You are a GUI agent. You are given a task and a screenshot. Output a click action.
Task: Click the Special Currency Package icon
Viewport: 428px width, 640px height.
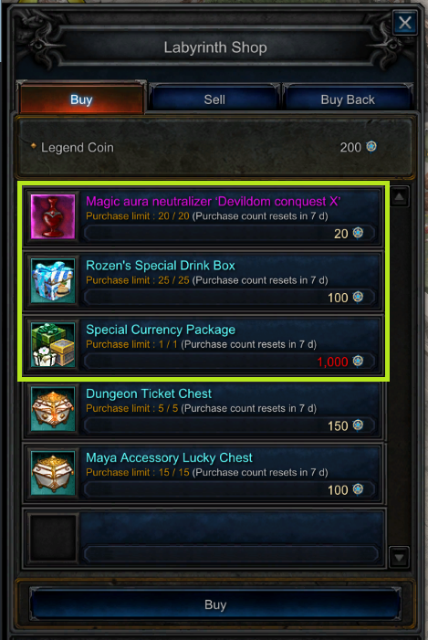(53, 344)
